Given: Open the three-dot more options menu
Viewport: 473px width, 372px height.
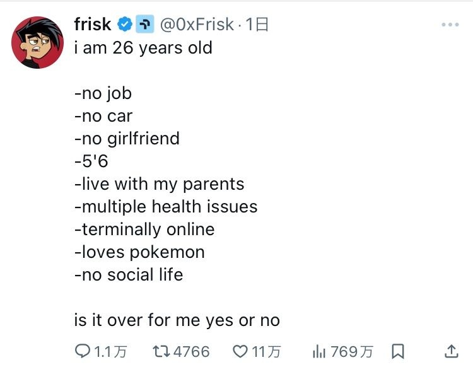Looking at the screenshot, I should click(x=450, y=25).
